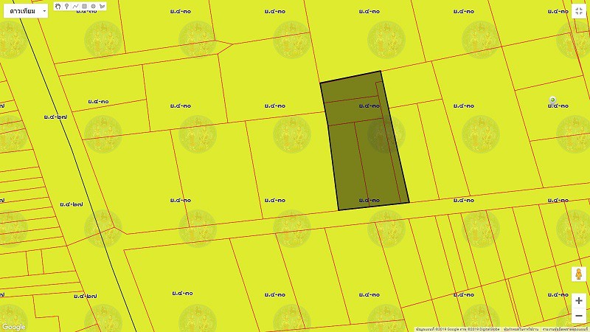Zoom in with the plus button
The height and width of the screenshot is (332, 590).
579,300
